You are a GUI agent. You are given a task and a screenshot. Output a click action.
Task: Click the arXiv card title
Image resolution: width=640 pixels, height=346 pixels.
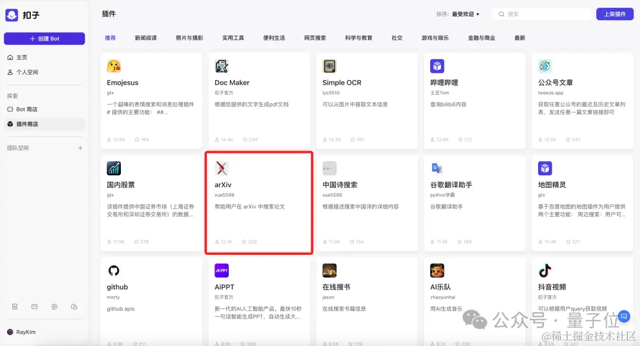223,185
